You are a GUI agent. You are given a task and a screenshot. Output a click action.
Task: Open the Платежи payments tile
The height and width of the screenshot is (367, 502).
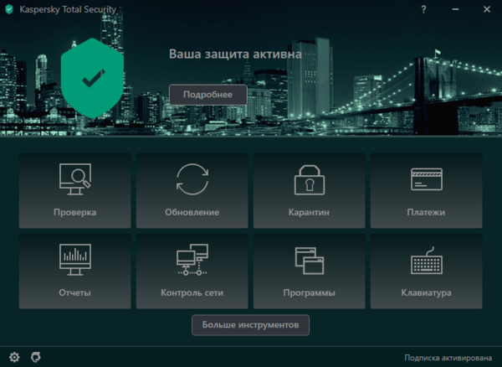tap(427, 191)
